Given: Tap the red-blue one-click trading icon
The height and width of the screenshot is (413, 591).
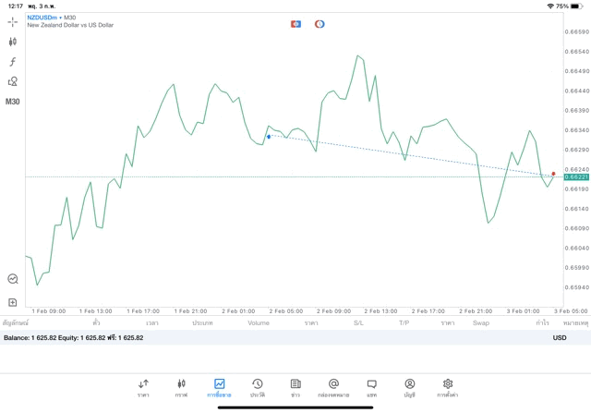Looking at the screenshot, I should pyautogui.click(x=295, y=24).
